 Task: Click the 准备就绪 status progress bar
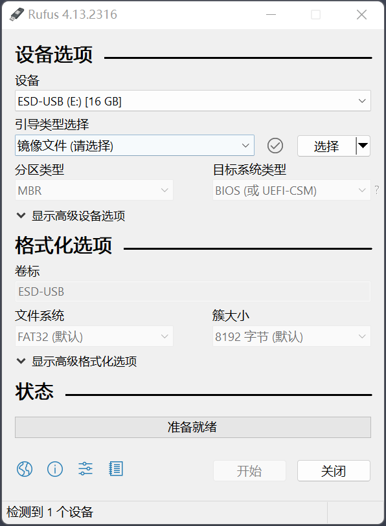click(192, 427)
